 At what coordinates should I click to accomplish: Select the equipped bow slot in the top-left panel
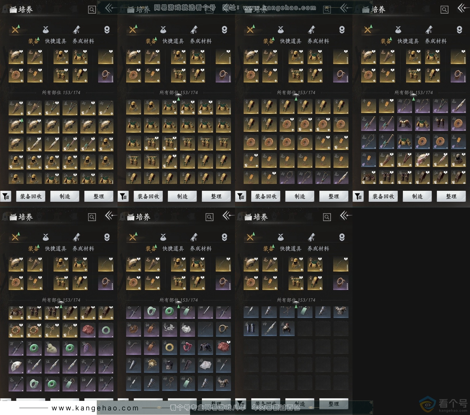point(106,56)
